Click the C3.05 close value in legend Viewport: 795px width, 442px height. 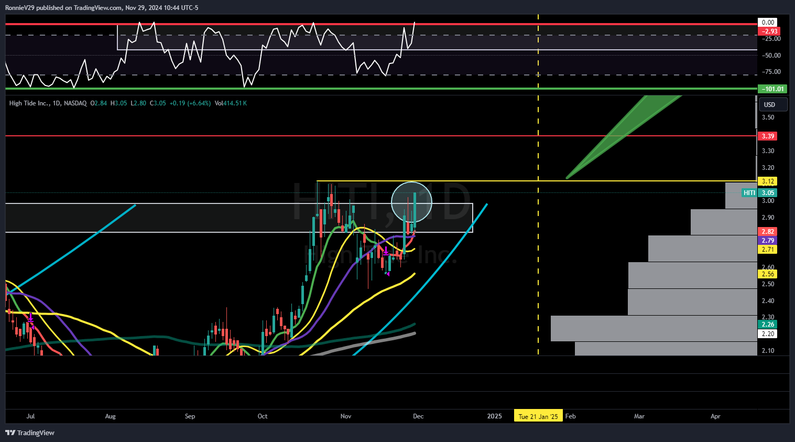pyautogui.click(x=158, y=103)
